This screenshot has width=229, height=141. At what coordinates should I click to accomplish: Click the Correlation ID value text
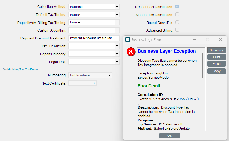(x=168, y=101)
